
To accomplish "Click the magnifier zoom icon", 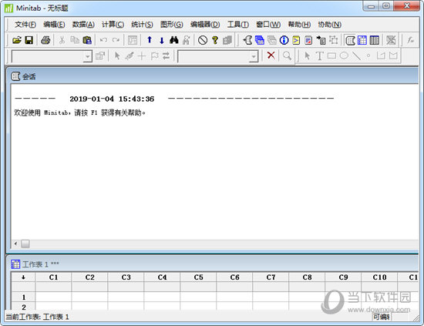I will pos(287,55).
